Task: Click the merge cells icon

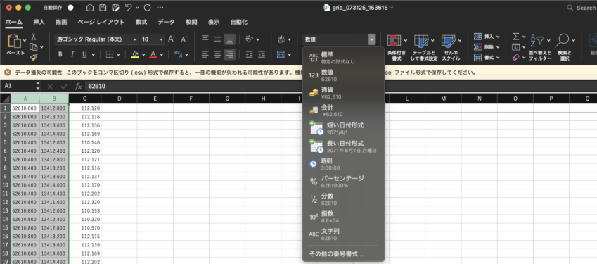Action: click(x=281, y=54)
